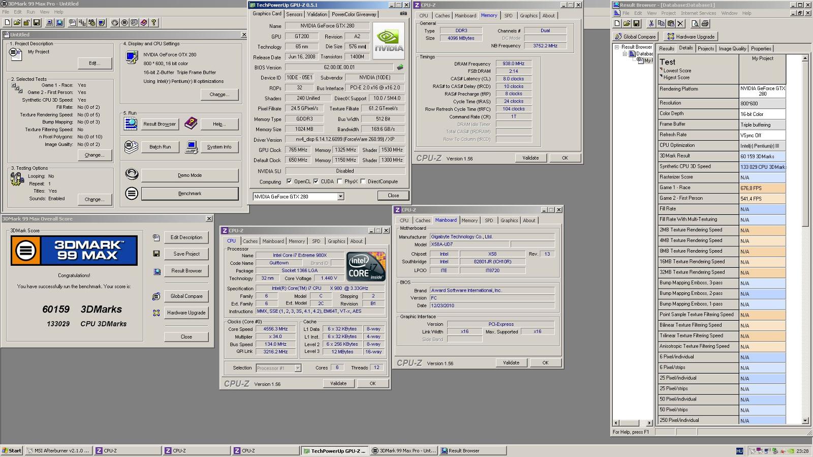Click Change... under Testing Options
813x457 pixels.
click(95, 199)
